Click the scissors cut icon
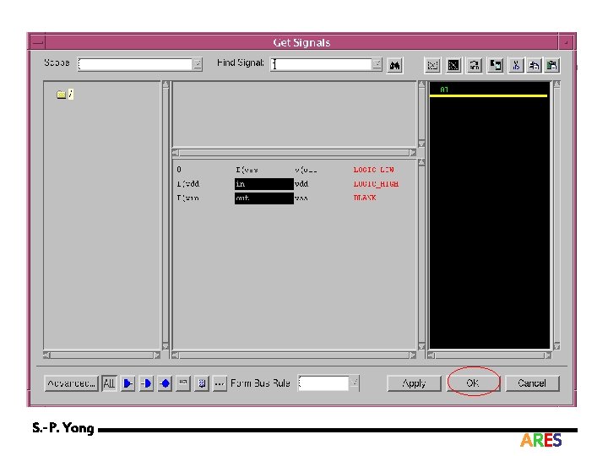The width and height of the screenshot is (608, 456). [516, 65]
